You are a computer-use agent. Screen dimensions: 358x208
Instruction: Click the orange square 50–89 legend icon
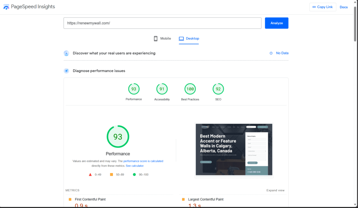click(x=112, y=174)
